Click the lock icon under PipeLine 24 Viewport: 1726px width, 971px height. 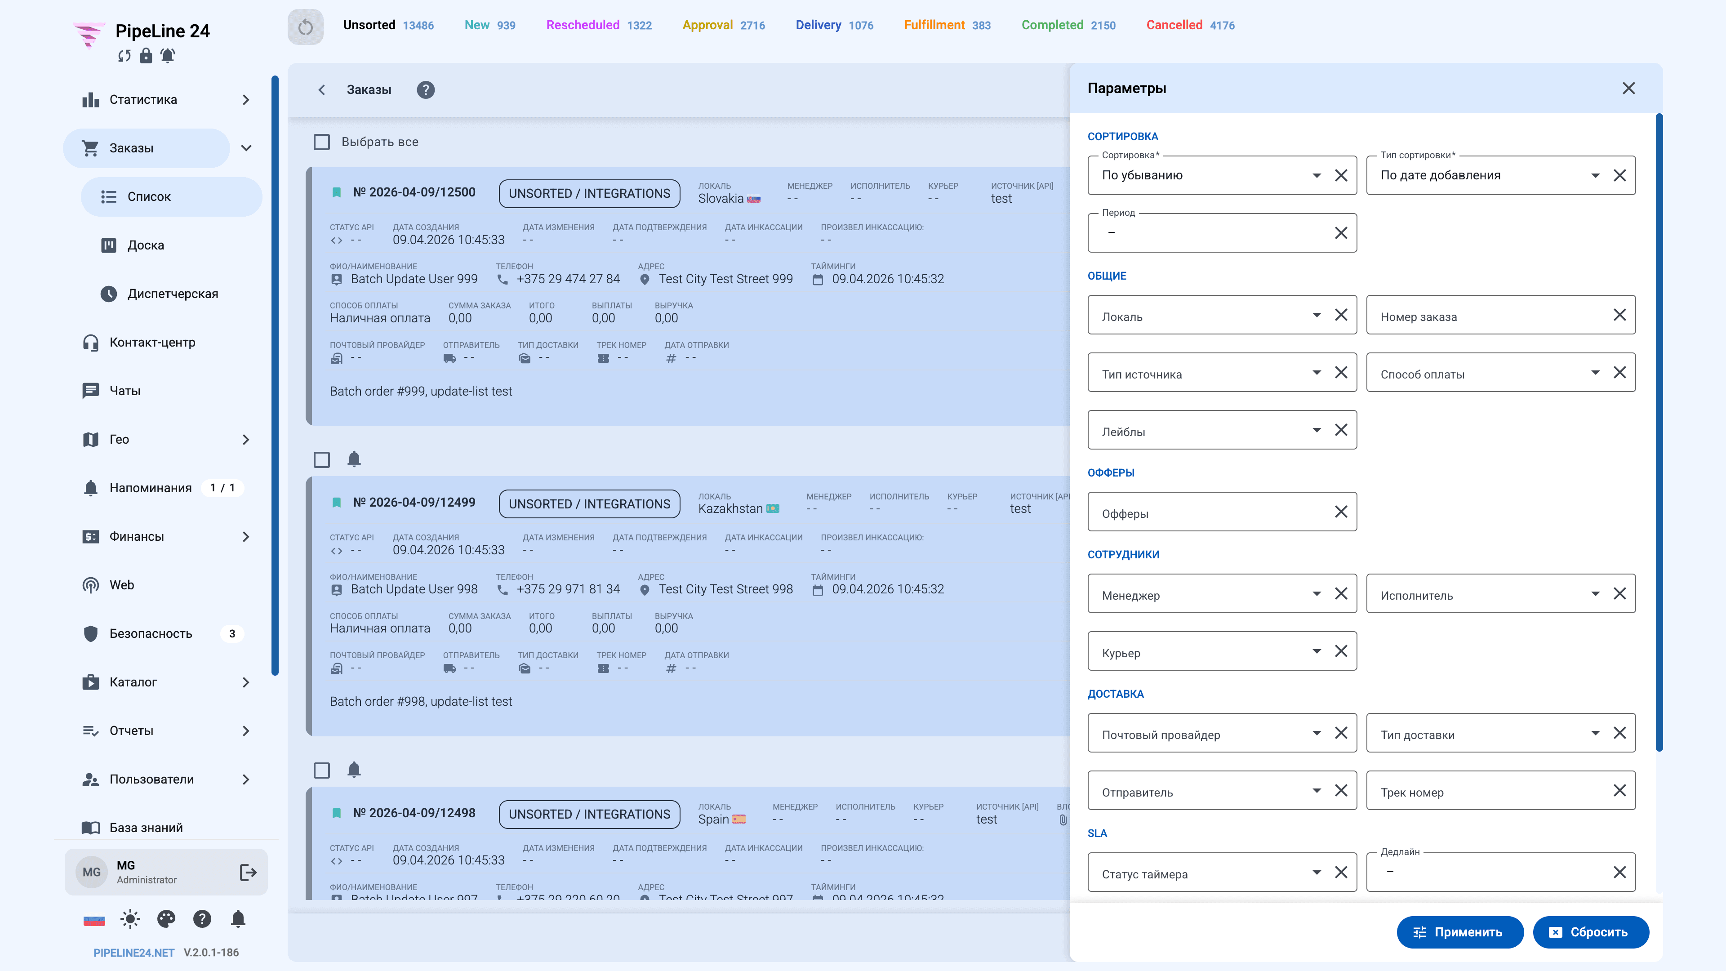[145, 56]
